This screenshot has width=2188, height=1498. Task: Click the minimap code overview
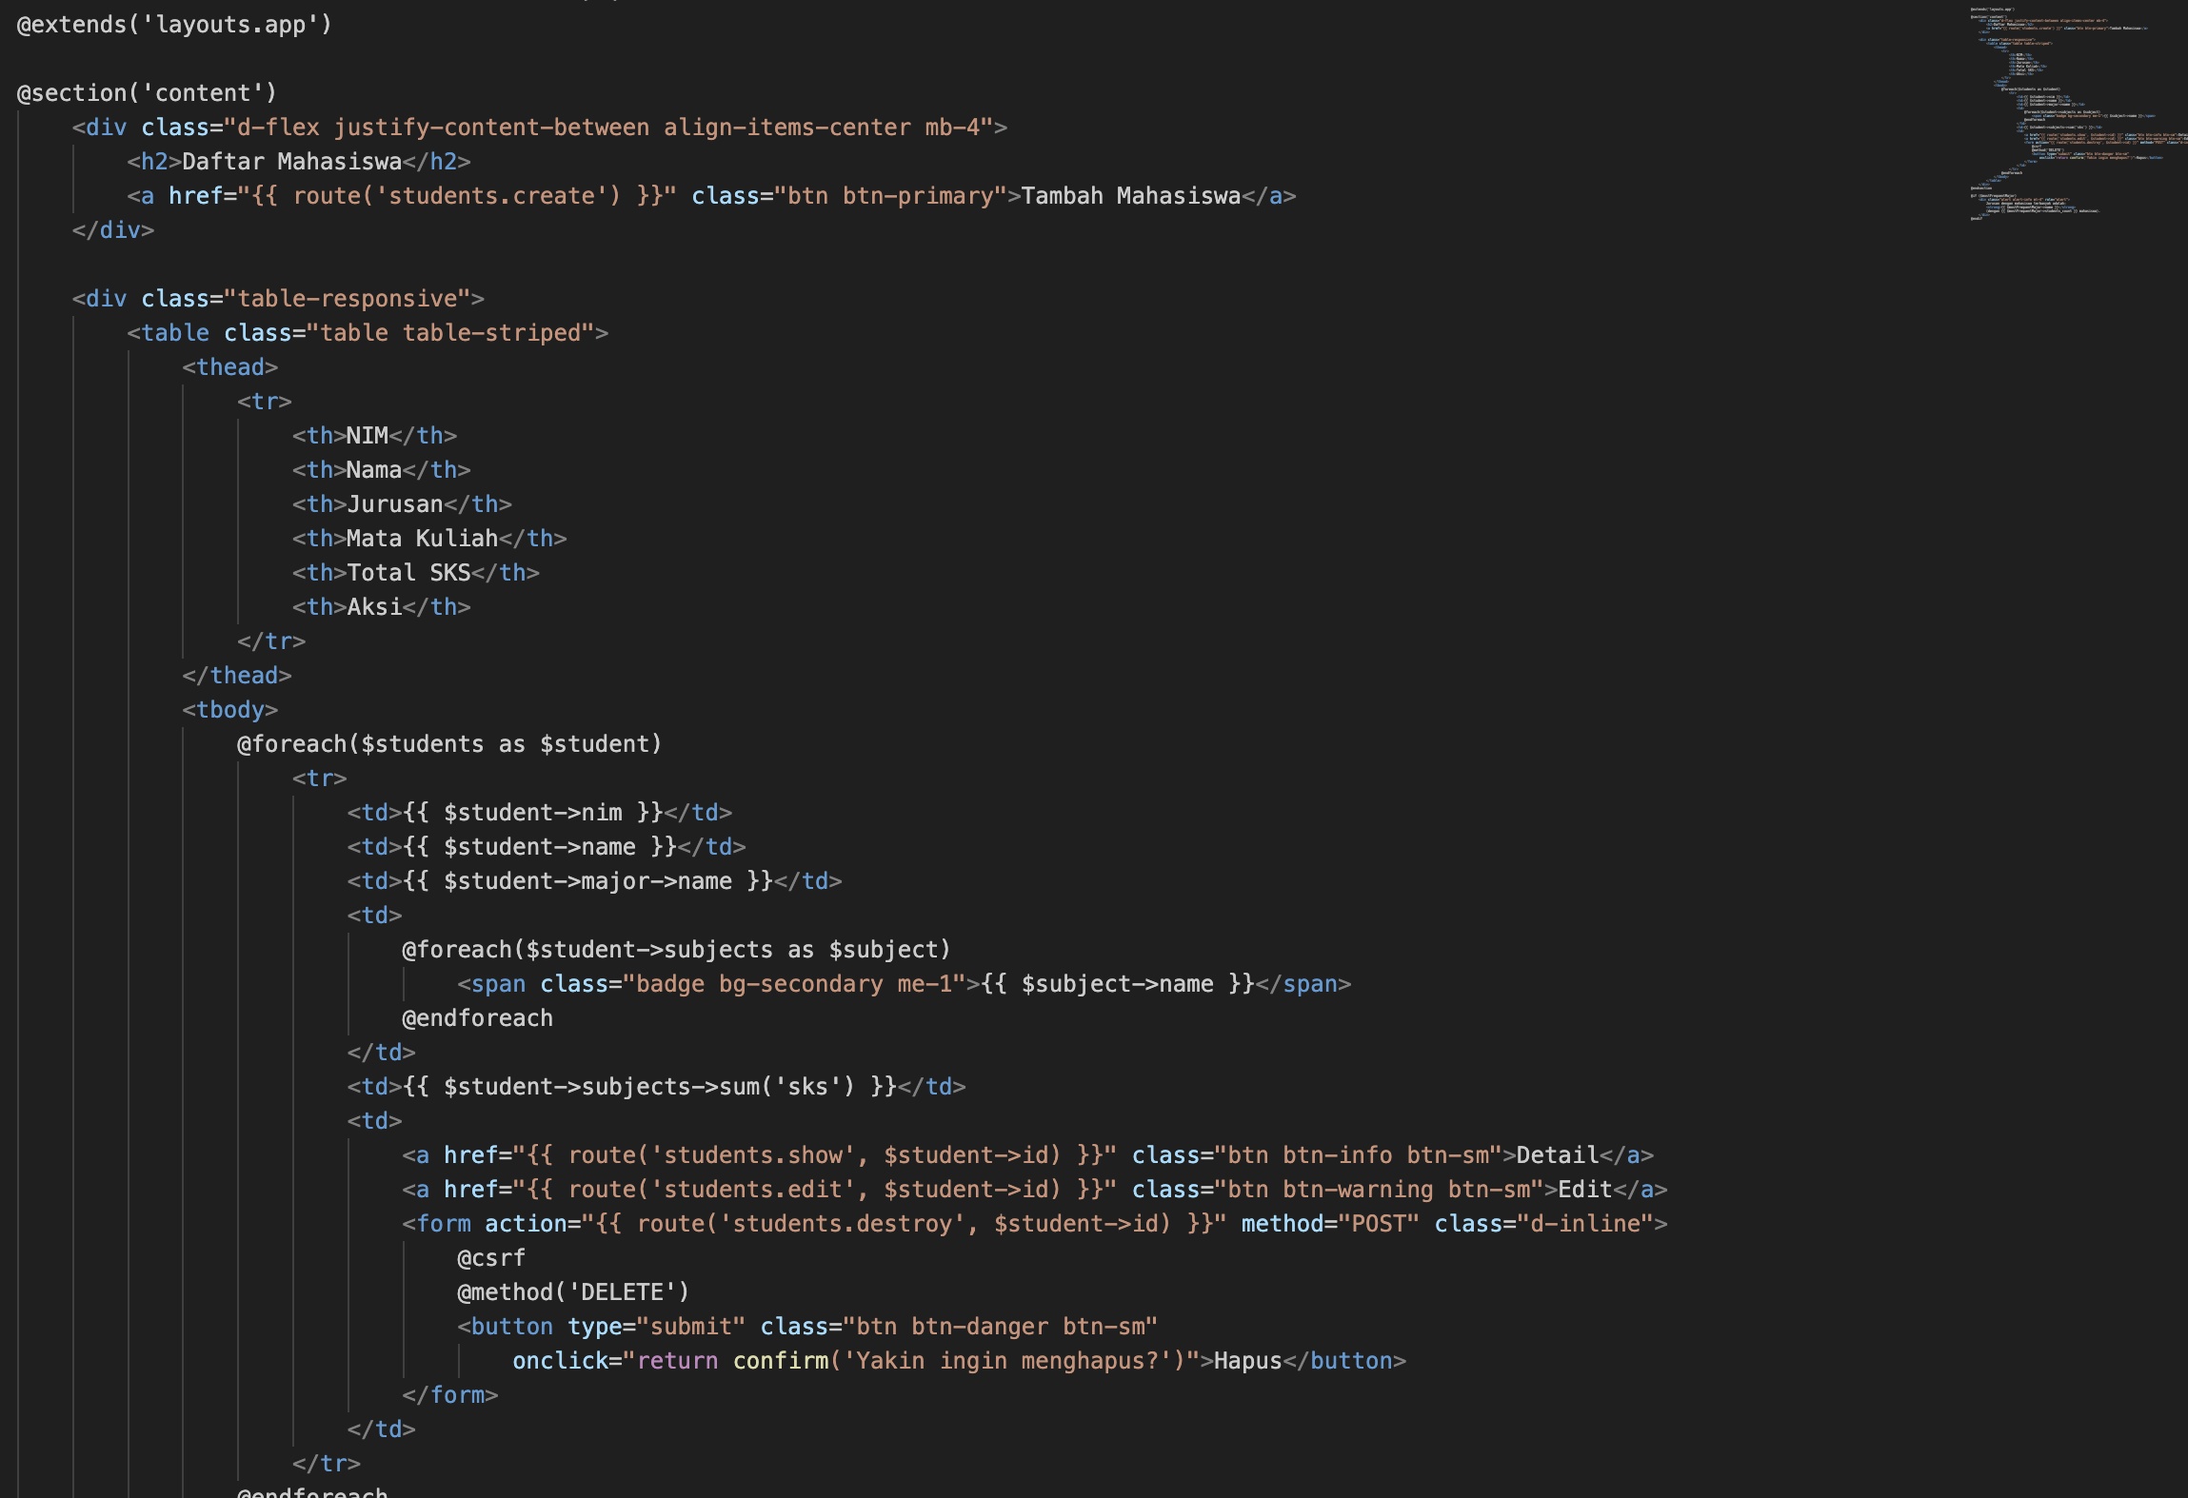(2076, 114)
